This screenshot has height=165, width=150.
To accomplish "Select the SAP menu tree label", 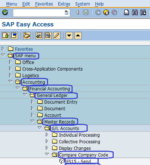I will (25, 56).
